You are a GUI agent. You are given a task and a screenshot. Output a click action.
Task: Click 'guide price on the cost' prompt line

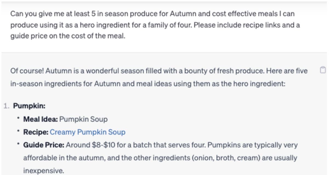coord(68,36)
